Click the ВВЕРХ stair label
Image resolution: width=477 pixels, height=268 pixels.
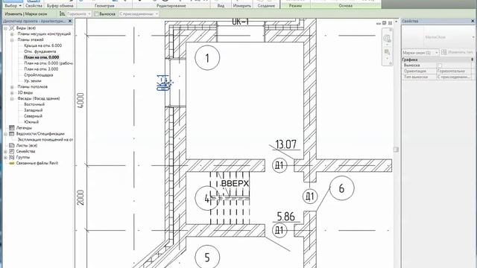point(235,184)
